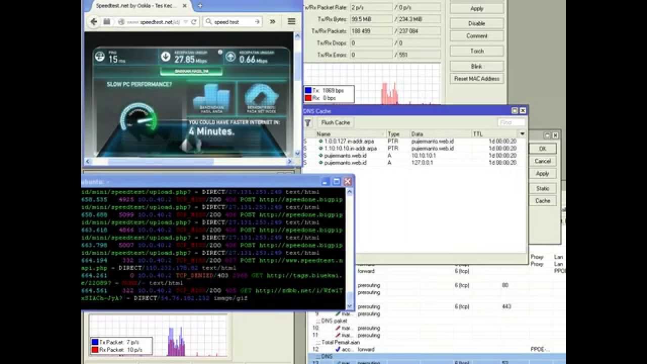The height and width of the screenshot is (364, 647).
Task: Click the download result icon on Speedtest
Action: (x=165, y=57)
